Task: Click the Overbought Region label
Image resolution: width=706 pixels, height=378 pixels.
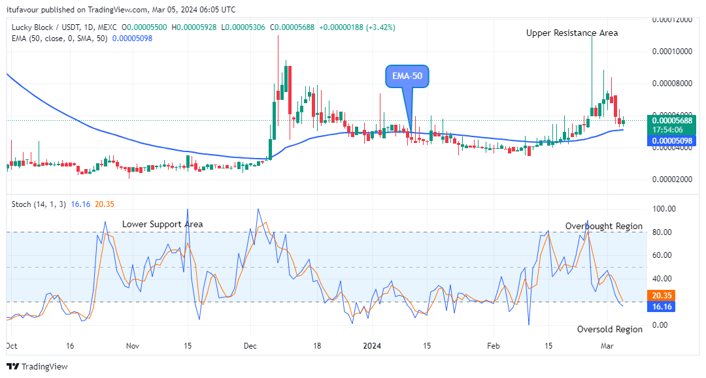Action: tap(604, 226)
